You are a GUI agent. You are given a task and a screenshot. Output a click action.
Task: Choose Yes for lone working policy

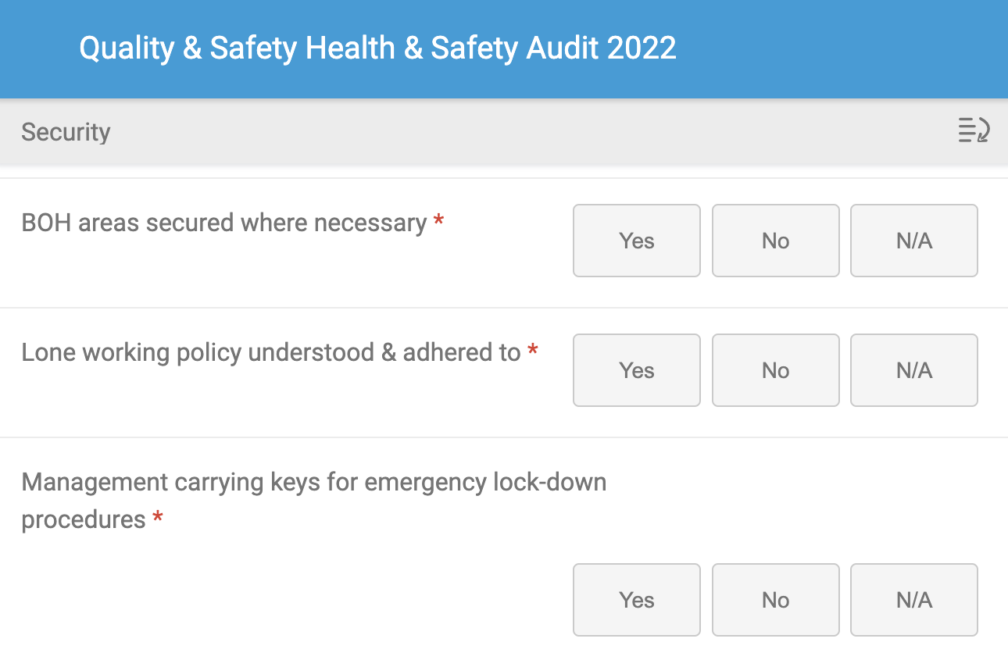(x=636, y=370)
